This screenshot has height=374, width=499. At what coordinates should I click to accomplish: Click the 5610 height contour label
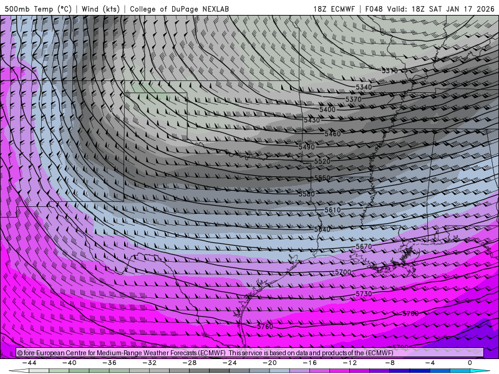tap(332, 210)
